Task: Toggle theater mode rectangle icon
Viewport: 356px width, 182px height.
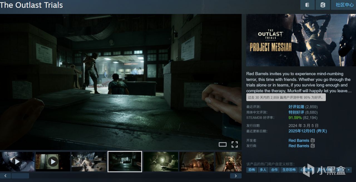Action: pyautogui.click(x=223, y=144)
